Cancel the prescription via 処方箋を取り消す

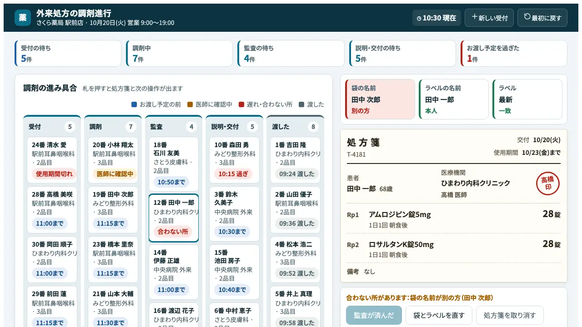click(510, 315)
